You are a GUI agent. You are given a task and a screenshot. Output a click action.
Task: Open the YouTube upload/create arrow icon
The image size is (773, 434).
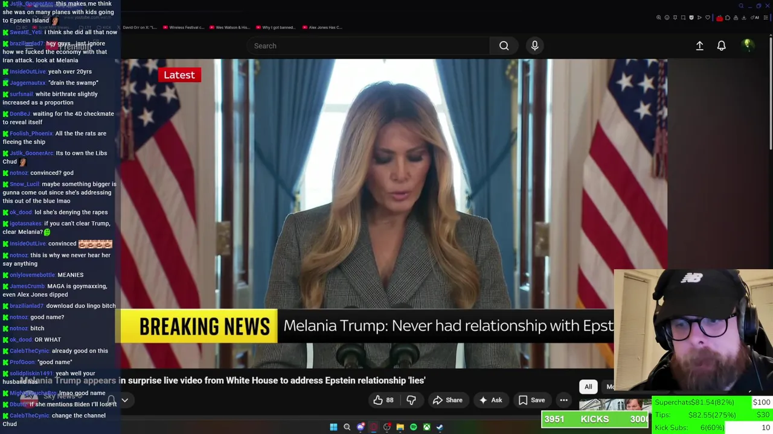coord(699,46)
